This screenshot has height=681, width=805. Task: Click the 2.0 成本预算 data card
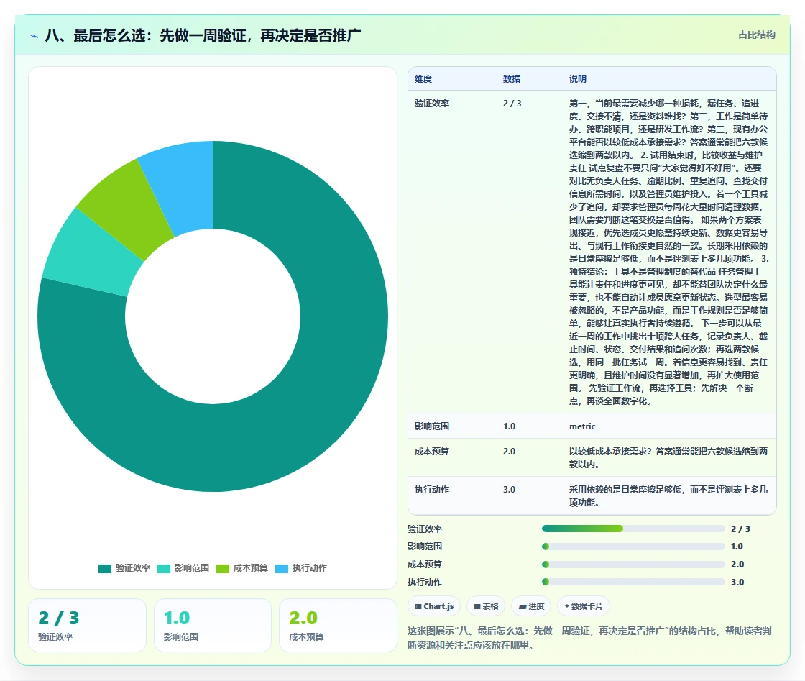338,625
